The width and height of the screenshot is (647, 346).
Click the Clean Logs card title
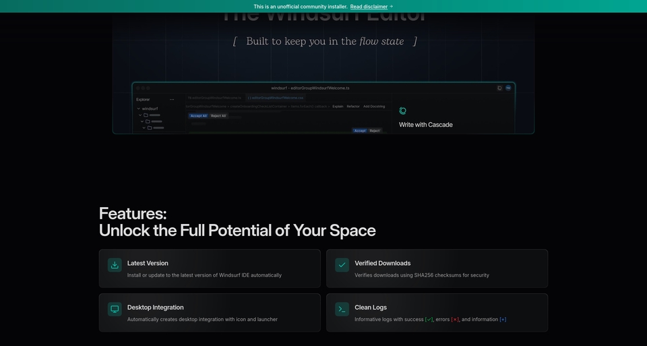click(x=371, y=308)
